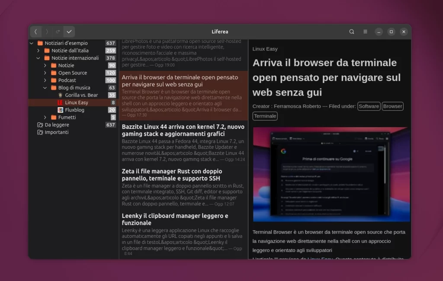Screen dimensions: 443x281
Task: Click the Blog di musica folder icon
Action: click(x=54, y=88)
